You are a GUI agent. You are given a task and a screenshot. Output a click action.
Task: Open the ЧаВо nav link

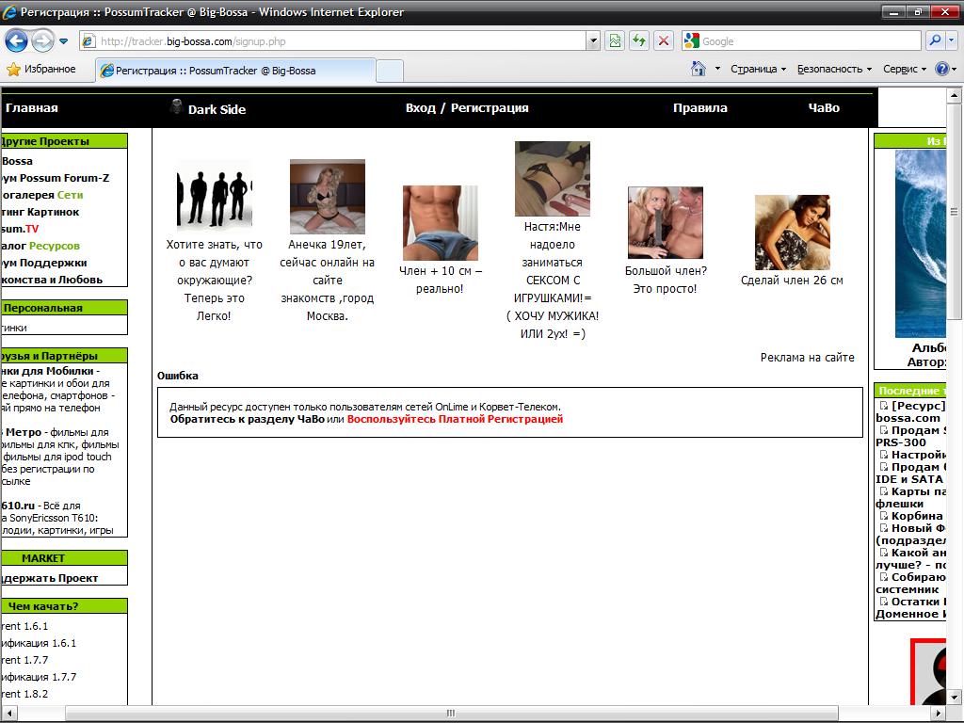coord(823,108)
